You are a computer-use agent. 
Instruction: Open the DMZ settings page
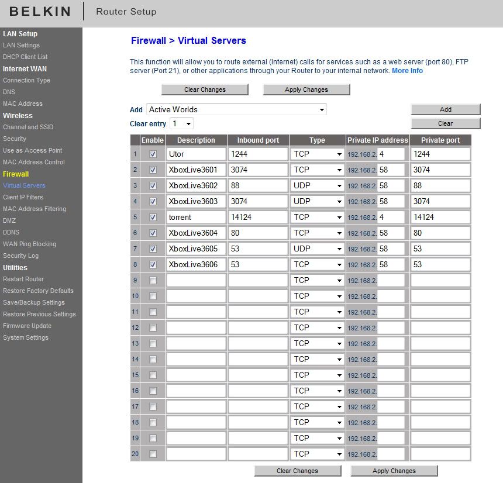click(9, 220)
